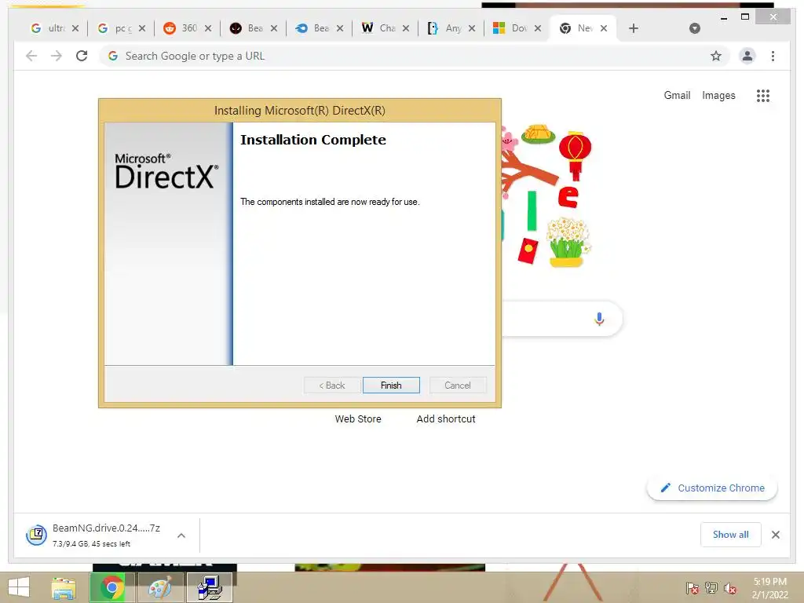This screenshot has height=603, width=804.
Task: Close the Wikipedia 'Cha' tab
Action: (x=406, y=28)
